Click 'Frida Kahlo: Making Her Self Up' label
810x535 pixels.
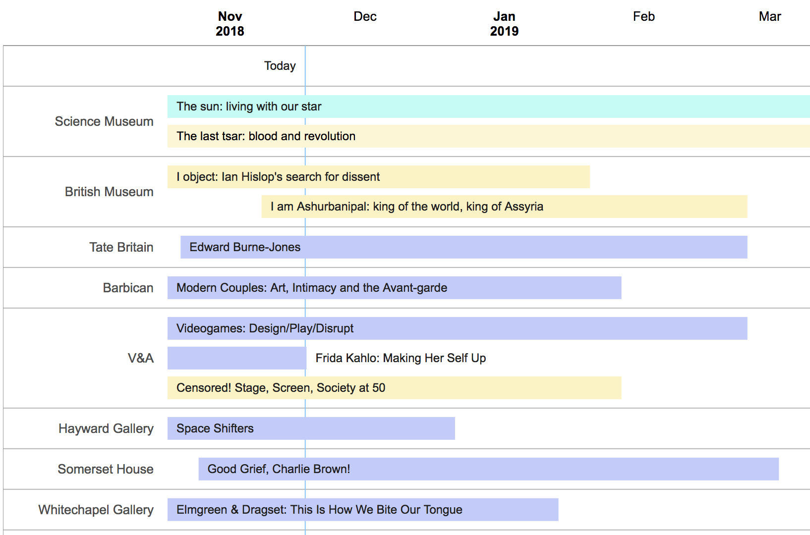401,358
